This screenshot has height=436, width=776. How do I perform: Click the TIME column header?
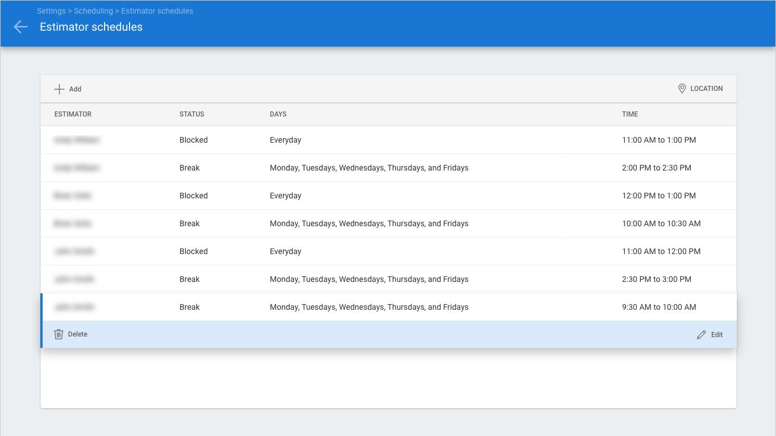click(630, 114)
